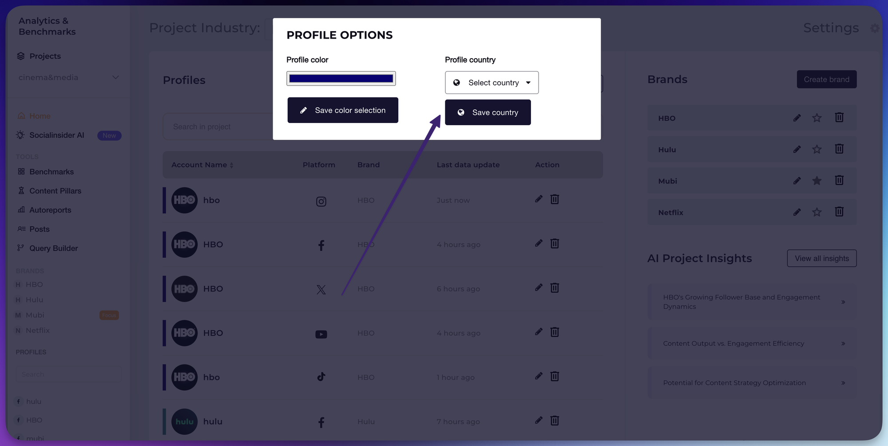Click the Save country button
Viewport: 888px width, 446px height.
click(488, 112)
